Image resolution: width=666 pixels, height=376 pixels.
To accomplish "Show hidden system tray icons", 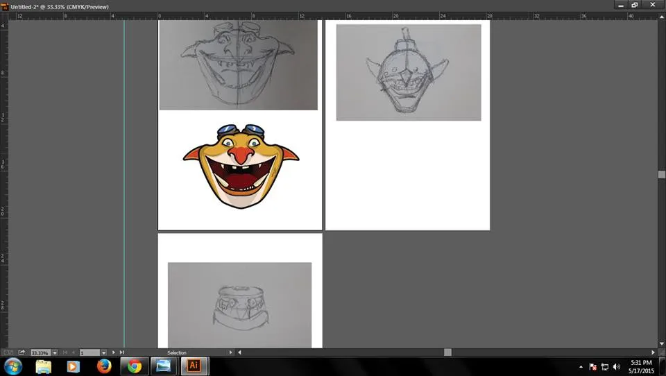I will [581, 367].
